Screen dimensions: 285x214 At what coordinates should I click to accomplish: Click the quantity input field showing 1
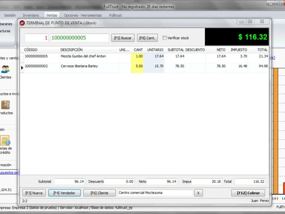37,38
